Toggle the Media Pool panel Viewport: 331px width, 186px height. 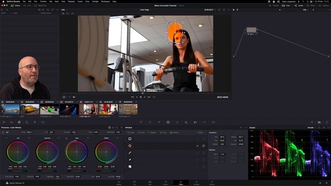[x=40, y=6]
